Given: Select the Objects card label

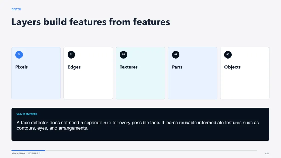Looking at the screenshot, I should (232, 67).
